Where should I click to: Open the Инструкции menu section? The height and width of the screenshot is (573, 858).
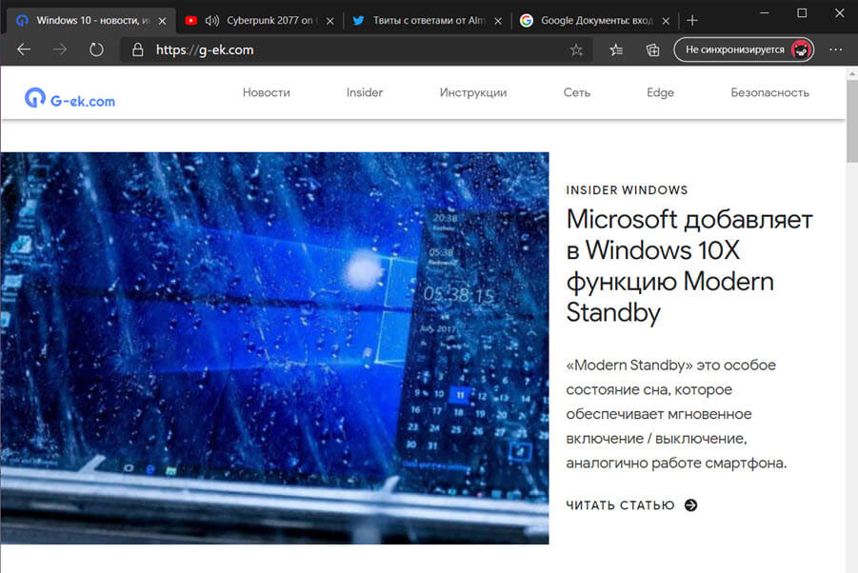point(473,92)
